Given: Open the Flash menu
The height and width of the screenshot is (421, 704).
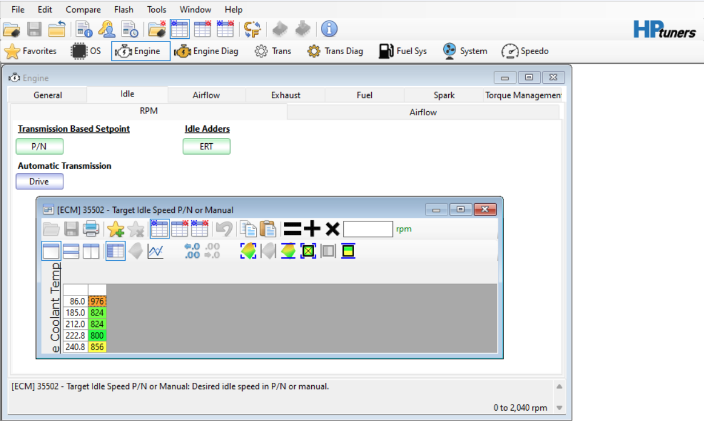Looking at the screenshot, I should point(123,10).
